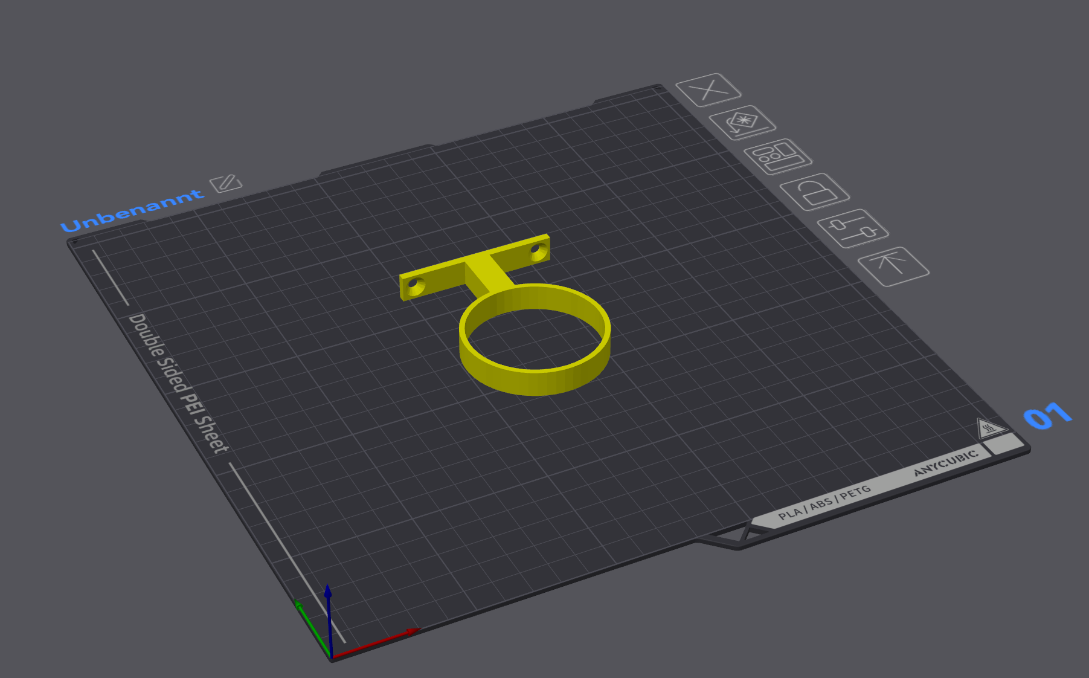Click the left mounting hole of bracket

414,284
